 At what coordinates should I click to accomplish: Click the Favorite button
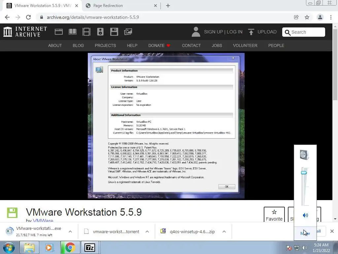[x=274, y=214]
